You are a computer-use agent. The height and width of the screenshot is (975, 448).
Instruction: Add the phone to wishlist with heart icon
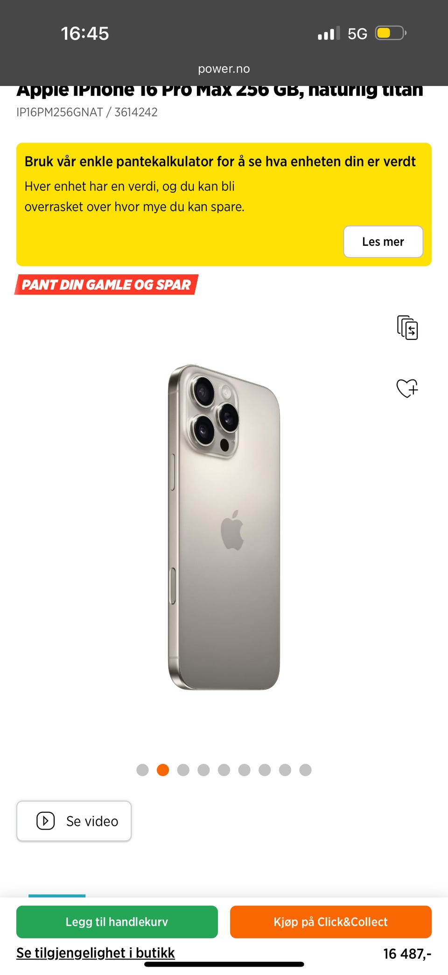click(x=407, y=388)
